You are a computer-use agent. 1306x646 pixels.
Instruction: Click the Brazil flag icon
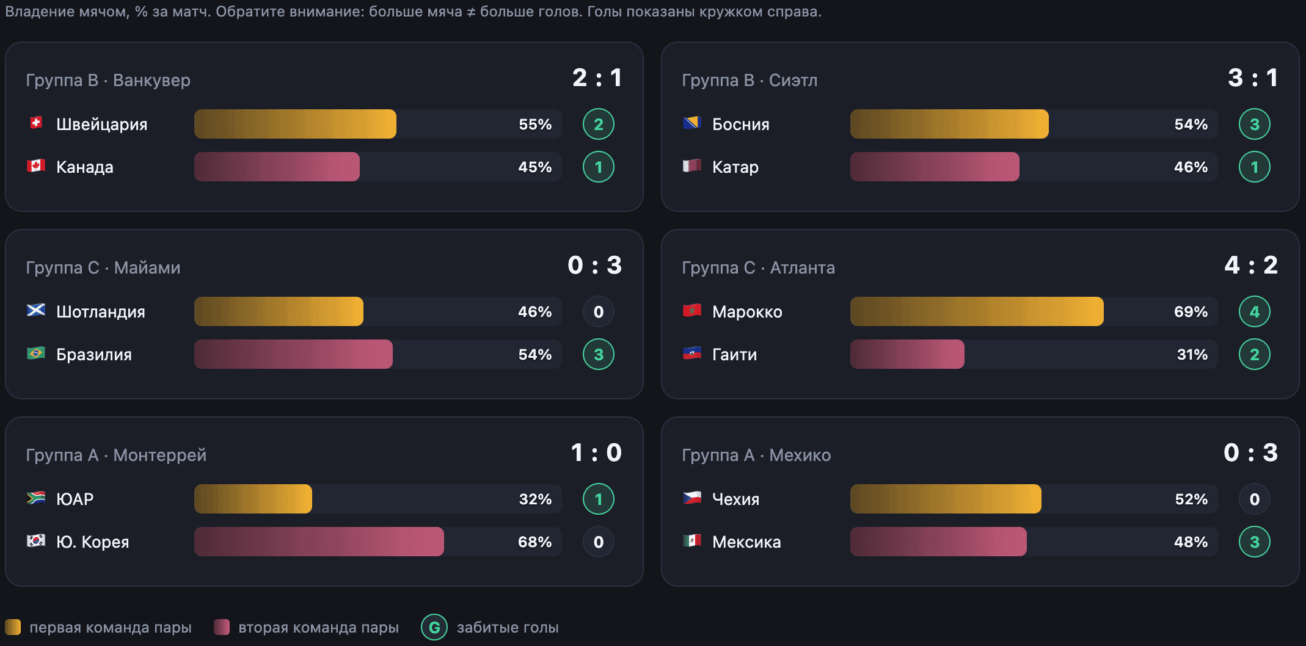pos(36,353)
